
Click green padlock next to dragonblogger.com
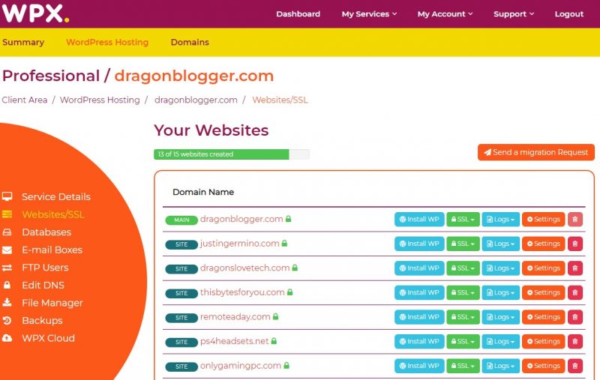[x=289, y=219]
